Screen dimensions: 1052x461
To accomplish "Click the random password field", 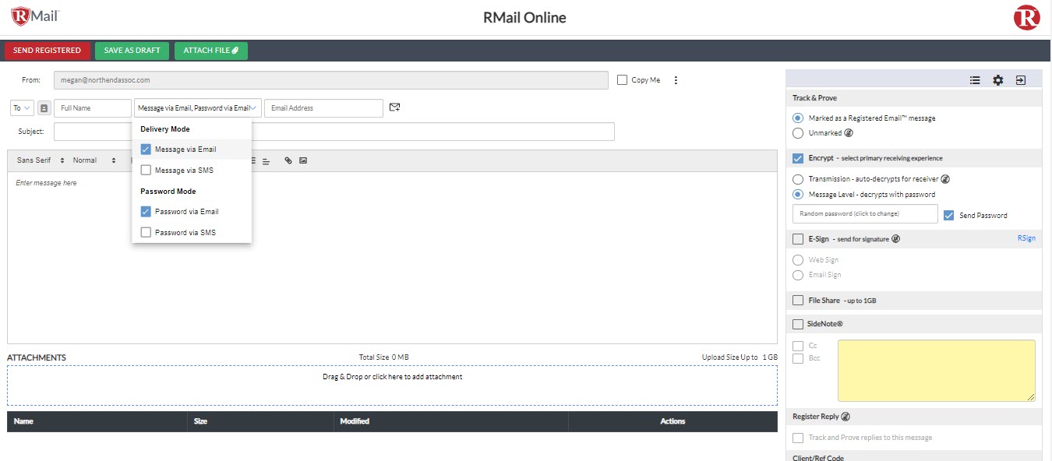I will pos(865,213).
